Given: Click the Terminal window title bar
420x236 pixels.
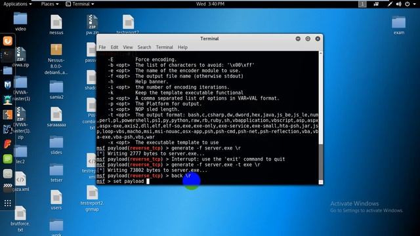Looking at the screenshot, I should (x=209, y=39).
